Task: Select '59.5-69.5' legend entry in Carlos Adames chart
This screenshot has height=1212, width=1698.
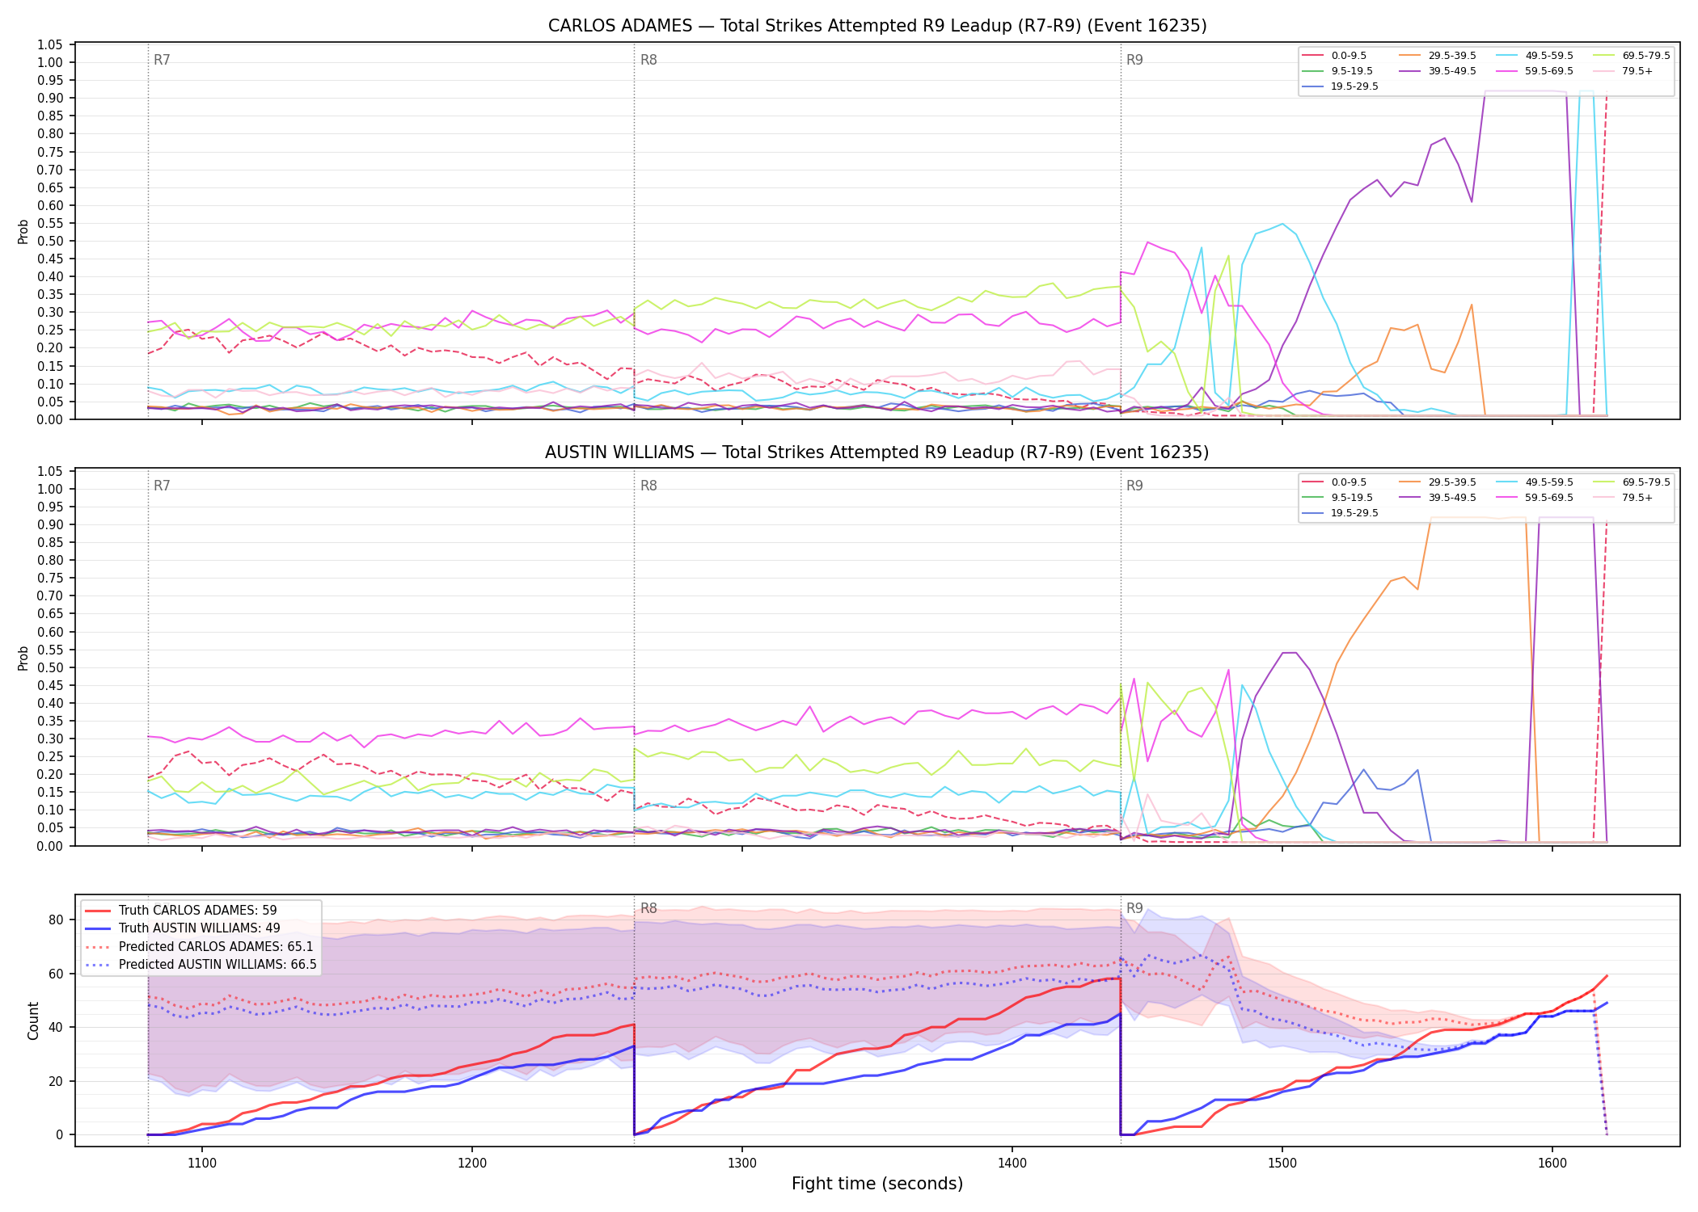Action: click(1535, 71)
